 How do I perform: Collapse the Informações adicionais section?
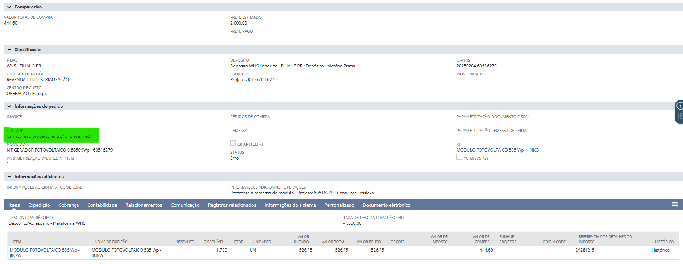pos(9,177)
